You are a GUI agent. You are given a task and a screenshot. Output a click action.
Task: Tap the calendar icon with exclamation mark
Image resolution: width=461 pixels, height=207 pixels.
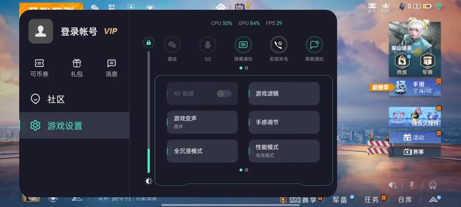coord(242,6)
